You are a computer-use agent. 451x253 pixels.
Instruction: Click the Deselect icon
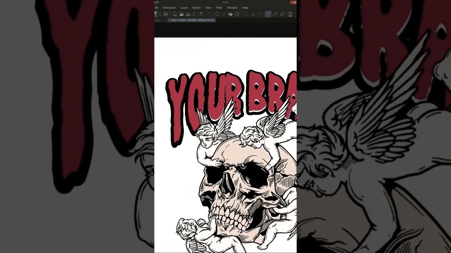[246, 14]
